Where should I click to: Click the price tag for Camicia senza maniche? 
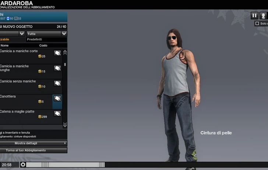click(x=57, y=83)
